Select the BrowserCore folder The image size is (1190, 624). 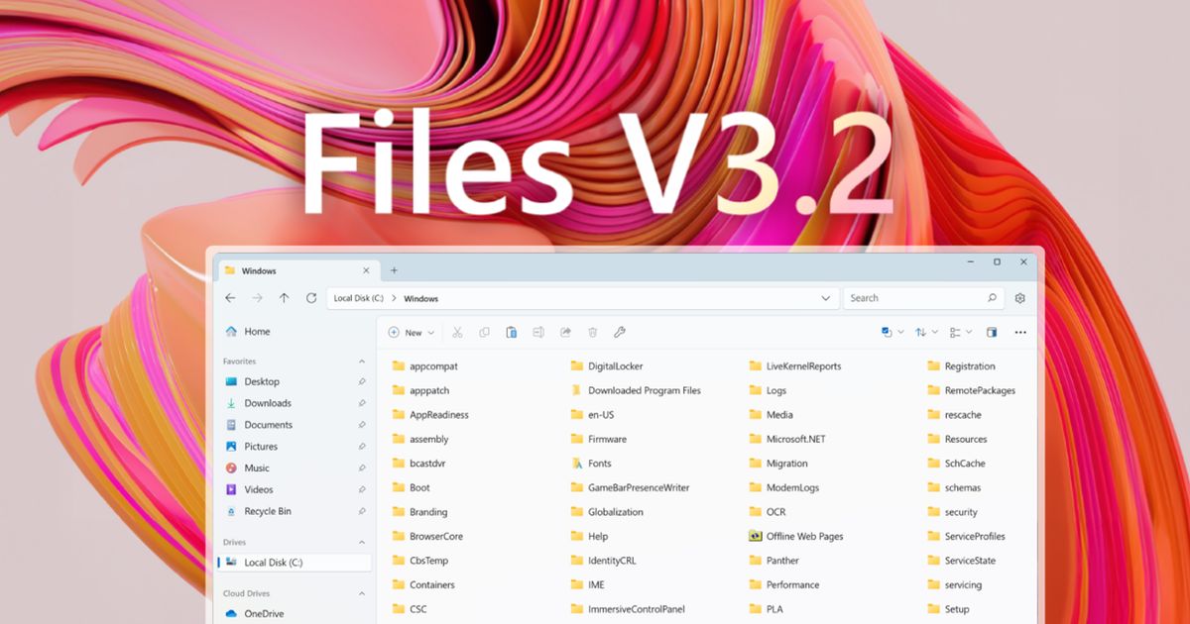427,537
